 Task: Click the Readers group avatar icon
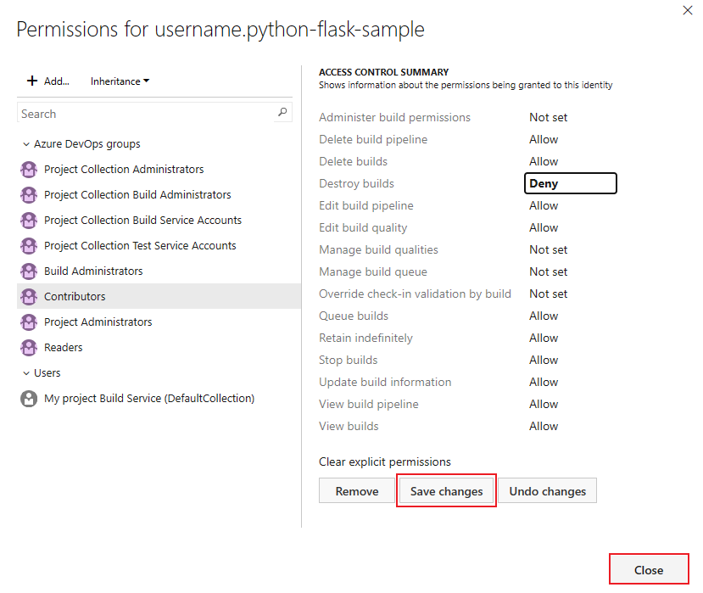coord(29,348)
